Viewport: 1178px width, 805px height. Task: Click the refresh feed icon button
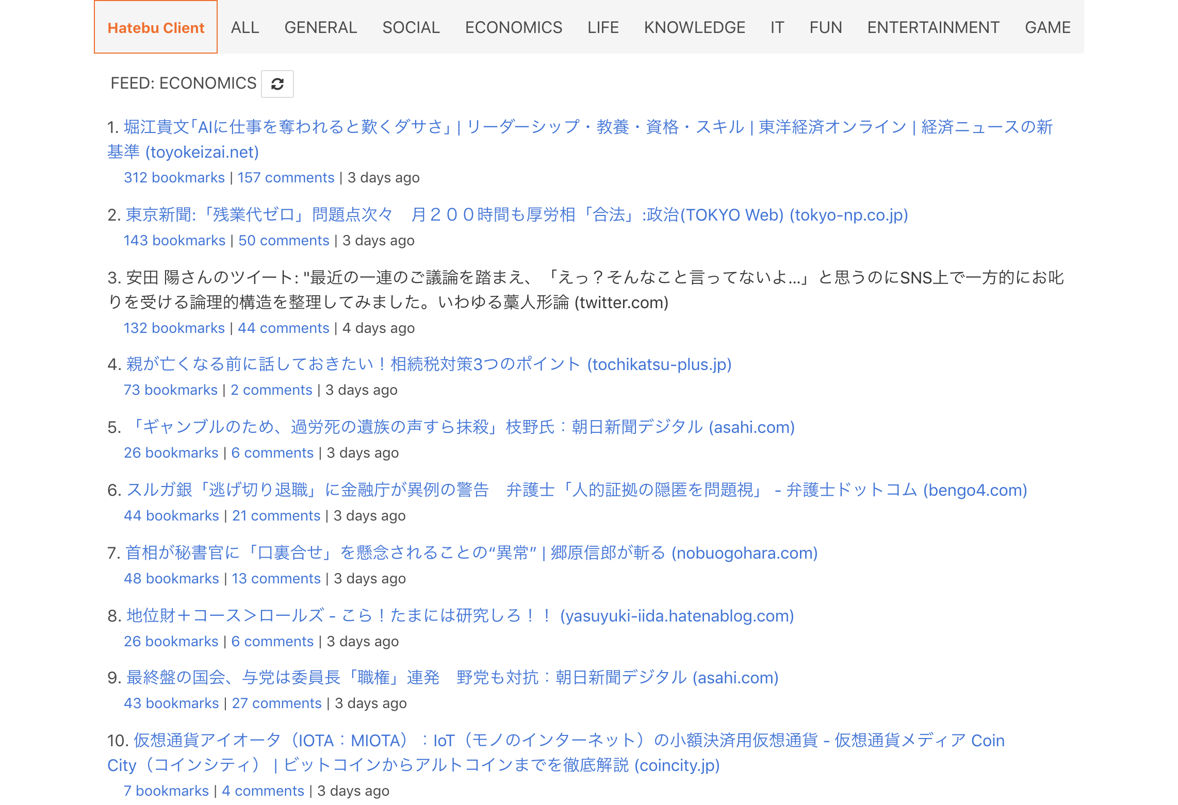277,84
